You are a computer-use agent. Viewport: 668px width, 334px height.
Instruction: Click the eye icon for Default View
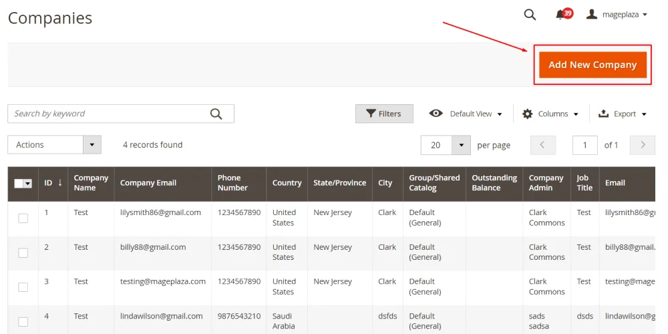436,114
